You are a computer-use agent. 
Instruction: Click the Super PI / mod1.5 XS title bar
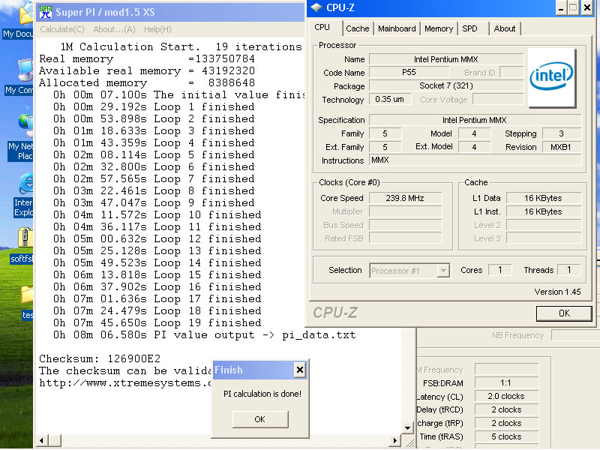[x=170, y=12]
